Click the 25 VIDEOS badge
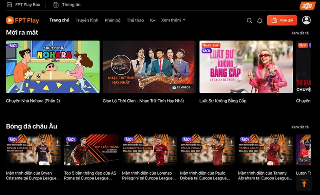 [181, 87]
